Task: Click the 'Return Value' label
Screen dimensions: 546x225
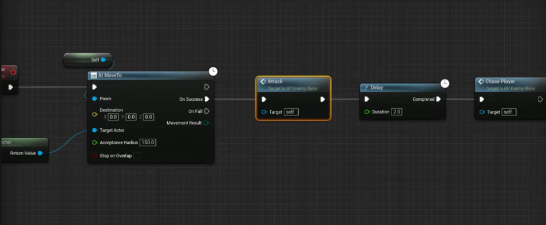Action: [x=23, y=153]
